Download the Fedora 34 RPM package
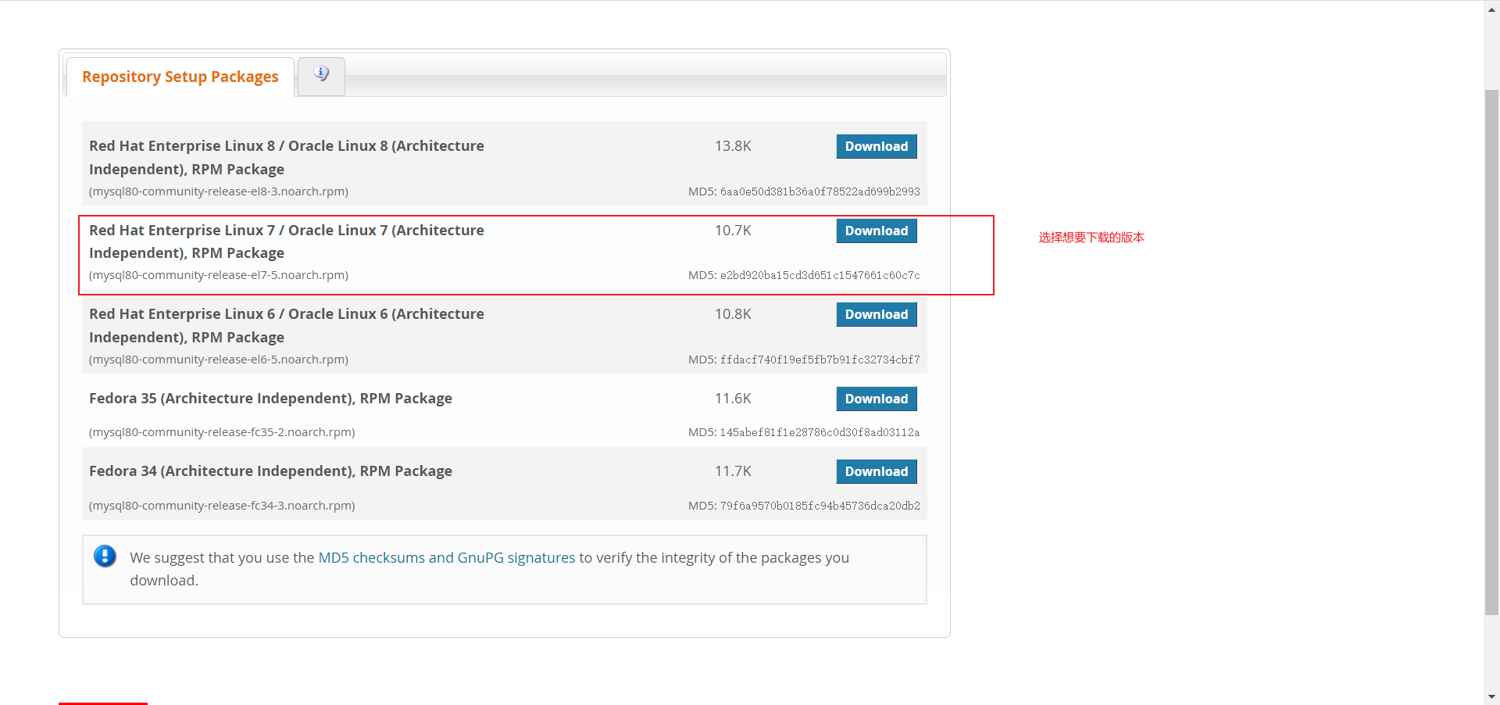Viewport: 1500px width, 705px height. click(x=877, y=471)
